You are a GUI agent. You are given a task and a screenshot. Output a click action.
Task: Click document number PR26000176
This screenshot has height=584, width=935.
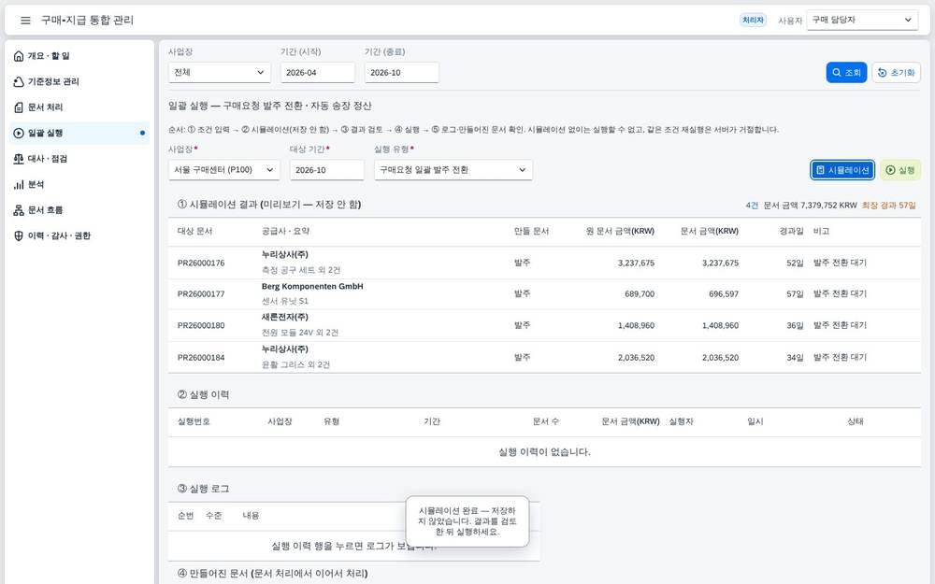(x=201, y=263)
